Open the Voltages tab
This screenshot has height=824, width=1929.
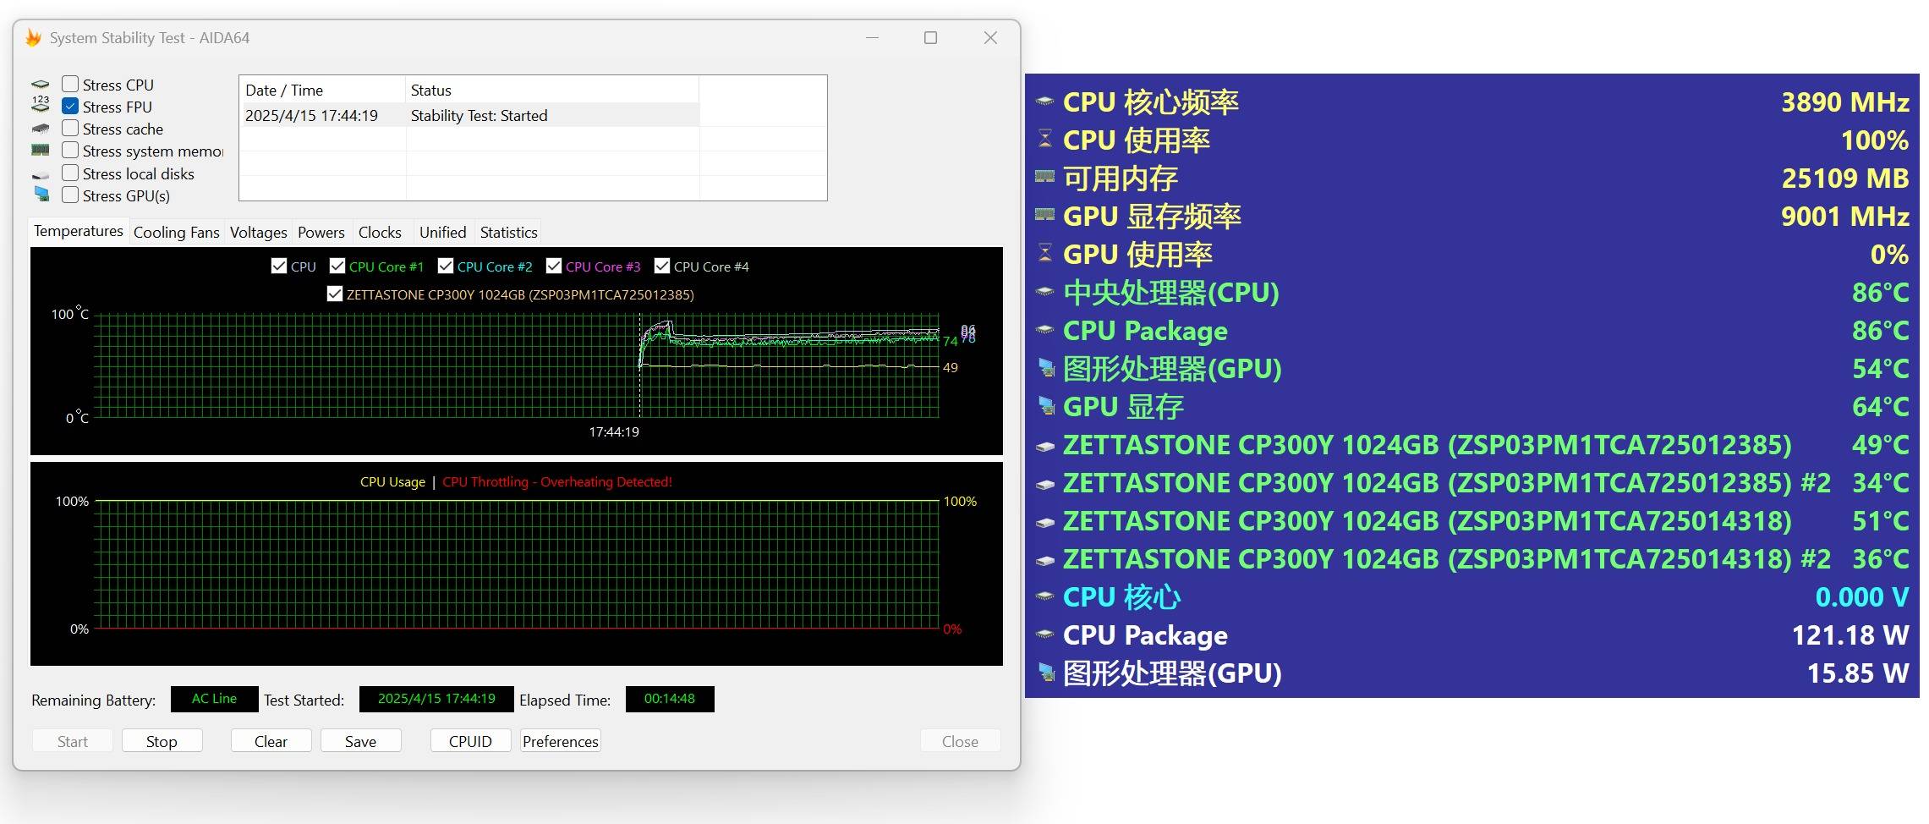[x=258, y=233]
